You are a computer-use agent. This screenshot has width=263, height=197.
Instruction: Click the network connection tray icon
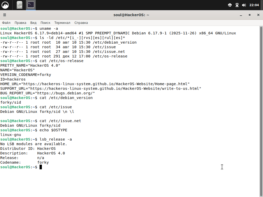237,5
